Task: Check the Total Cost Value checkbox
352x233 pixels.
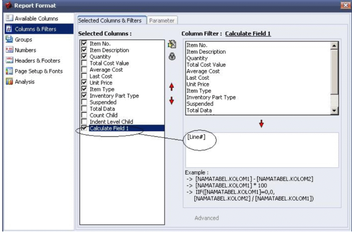Action: pos(84,63)
